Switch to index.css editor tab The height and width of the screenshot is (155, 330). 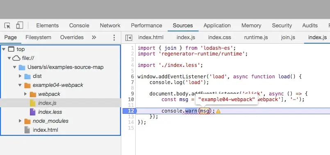[219, 38]
